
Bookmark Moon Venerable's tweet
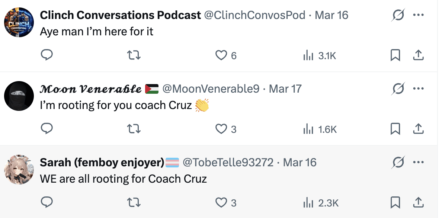(395, 129)
